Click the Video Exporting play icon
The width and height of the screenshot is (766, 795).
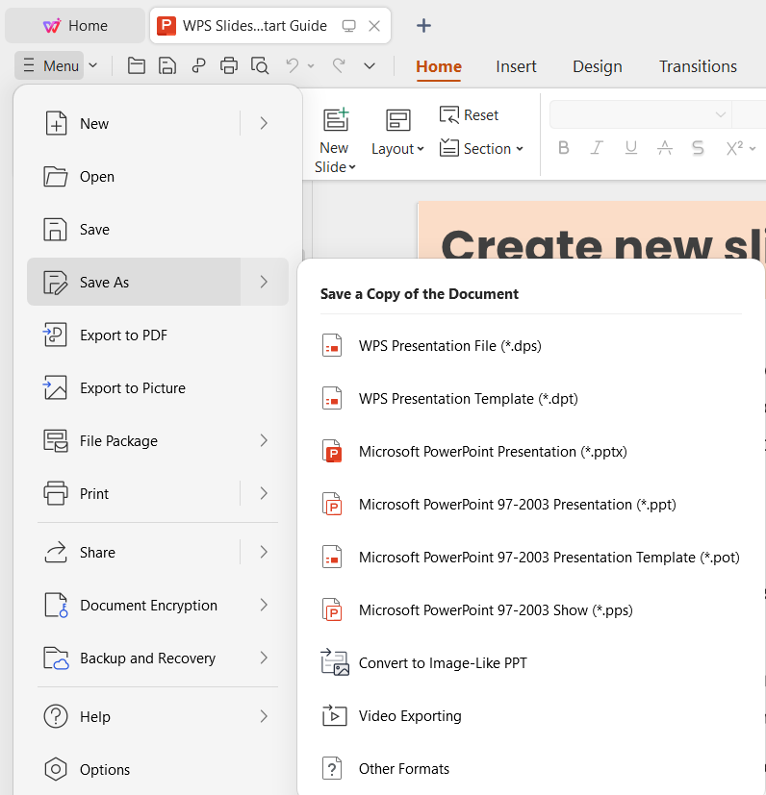click(x=334, y=716)
